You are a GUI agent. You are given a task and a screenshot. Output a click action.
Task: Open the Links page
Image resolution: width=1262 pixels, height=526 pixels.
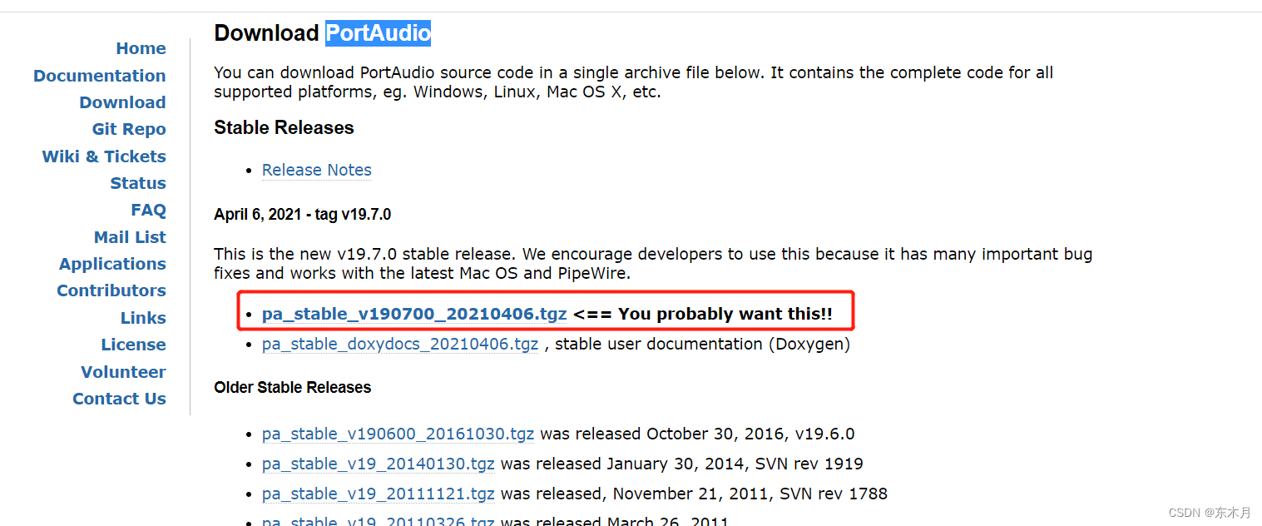coord(142,317)
